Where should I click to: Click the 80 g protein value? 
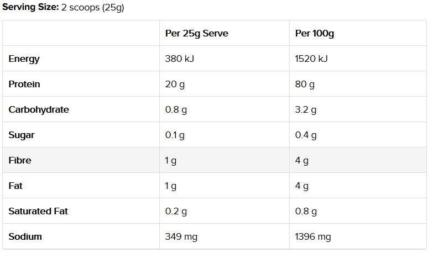(x=305, y=85)
